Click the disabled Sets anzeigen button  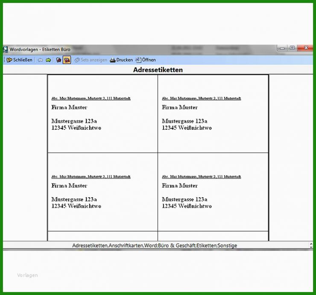click(91, 60)
